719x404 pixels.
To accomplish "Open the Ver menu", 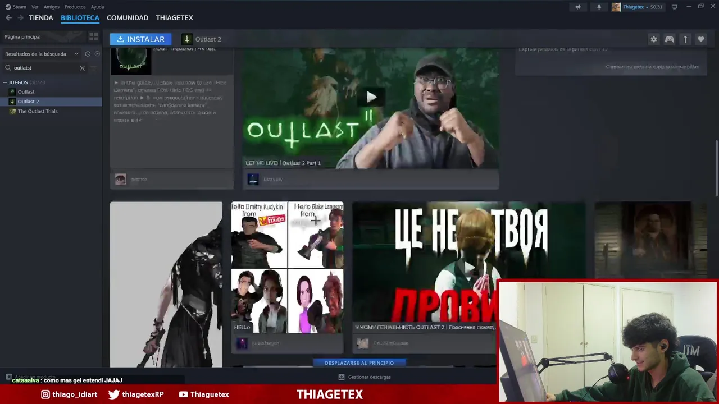I will coord(35,7).
